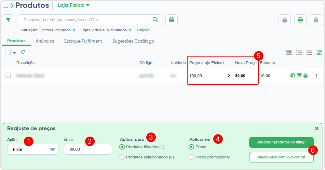Click the printer icon button
The image size is (325, 170).
click(300, 20)
